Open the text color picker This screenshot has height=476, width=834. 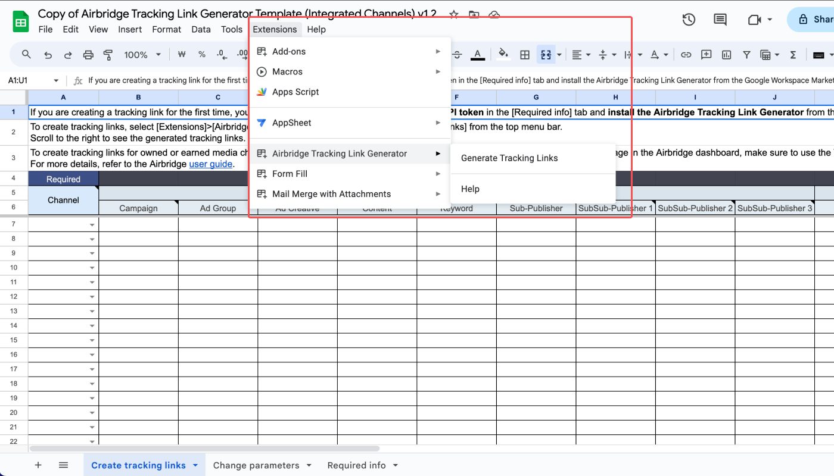click(477, 55)
